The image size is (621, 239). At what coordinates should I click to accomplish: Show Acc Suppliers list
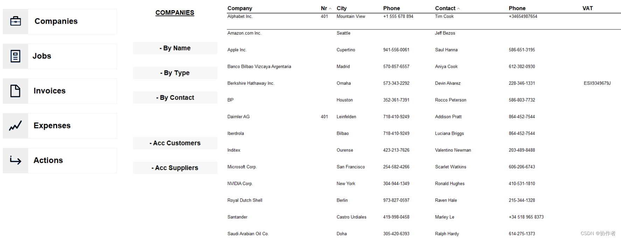tap(175, 168)
